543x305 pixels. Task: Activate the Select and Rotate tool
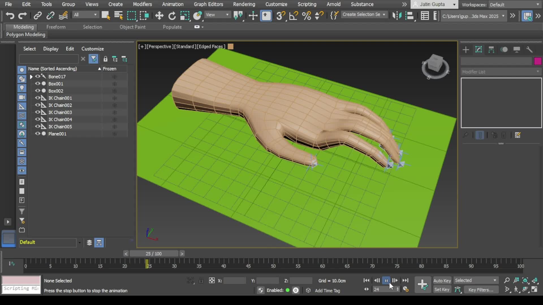pyautogui.click(x=172, y=16)
